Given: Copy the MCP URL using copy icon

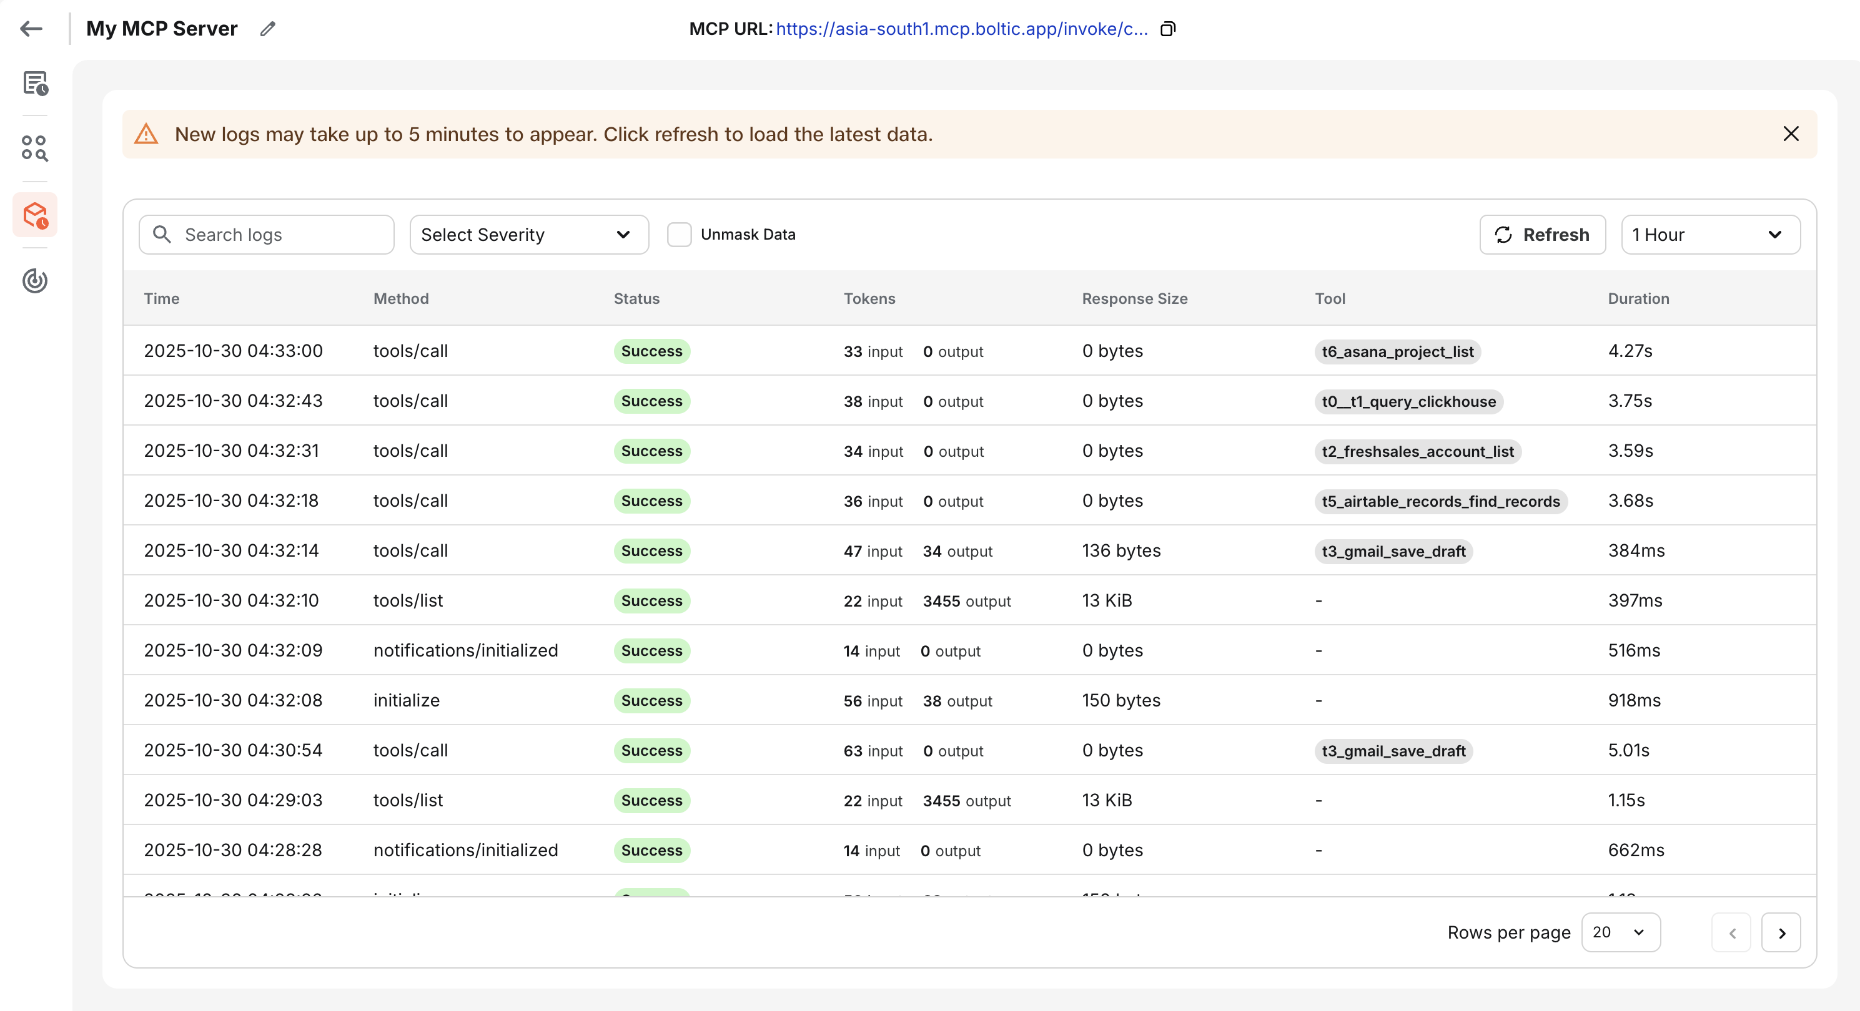Looking at the screenshot, I should pyautogui.click(x=1167, y=29).
